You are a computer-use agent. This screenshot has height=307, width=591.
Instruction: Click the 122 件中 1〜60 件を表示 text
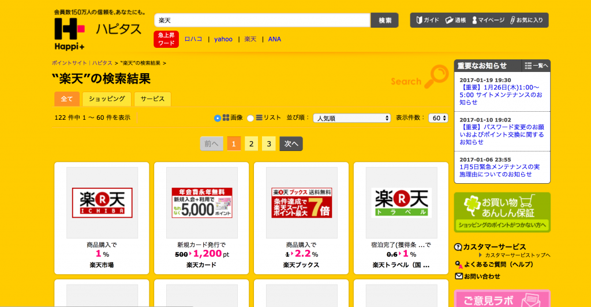[x=92, y=118]
